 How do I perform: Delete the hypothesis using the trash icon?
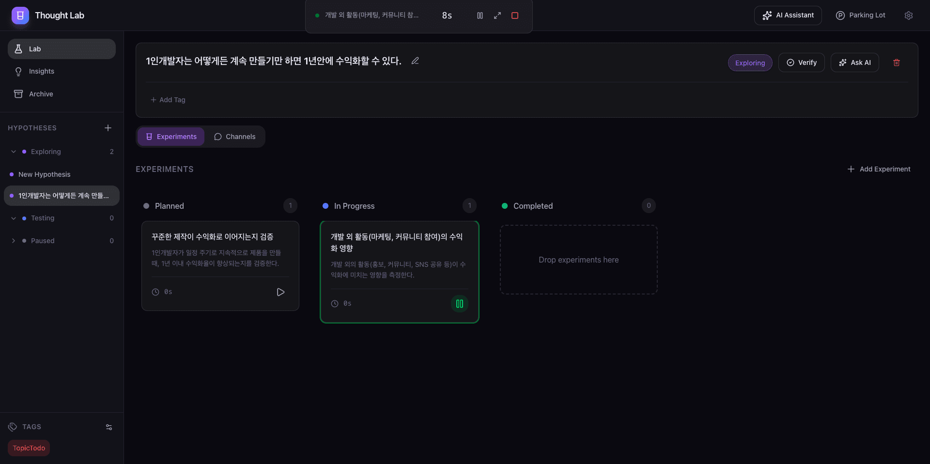click(x=896, y=62)
